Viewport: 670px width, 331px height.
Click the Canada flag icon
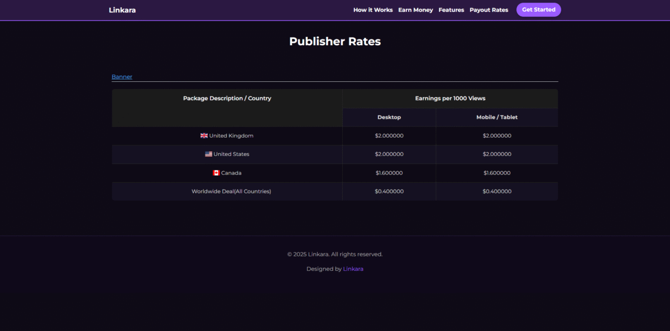(x=216, y=173)
